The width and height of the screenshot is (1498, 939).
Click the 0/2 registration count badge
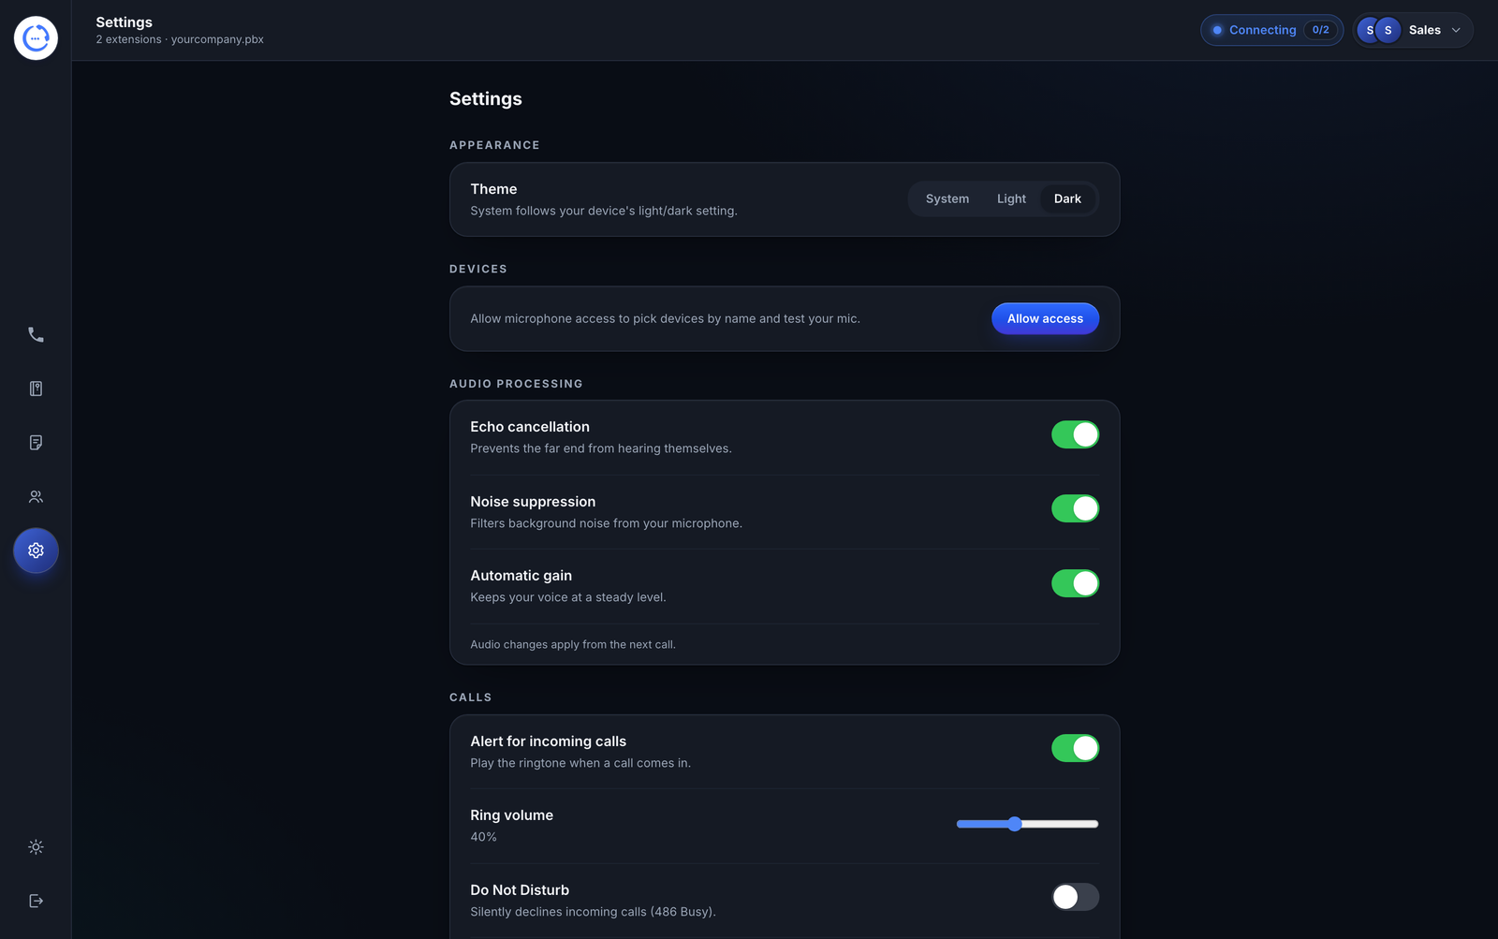point(1320,30)
